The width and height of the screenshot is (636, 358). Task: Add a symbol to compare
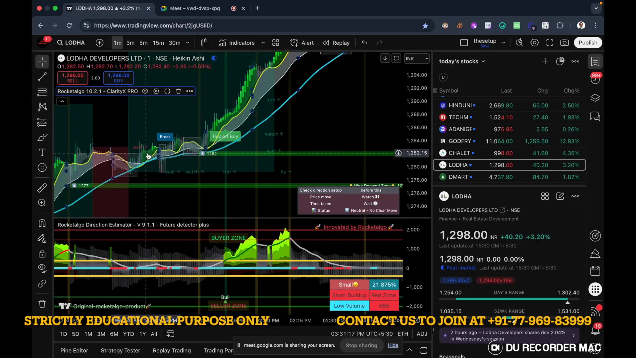tap(99, 43)
